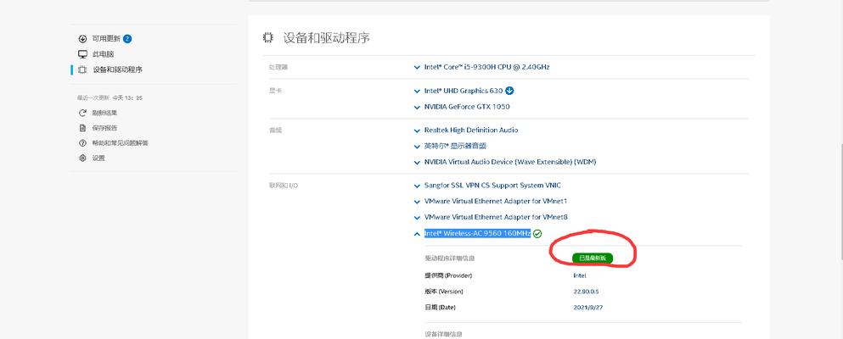Expand the Intel Core i5-9300H CPU entry
Image resolution: width=843 pixels, height=339 pixels.
pyautogui.click(x=417, y=68)
